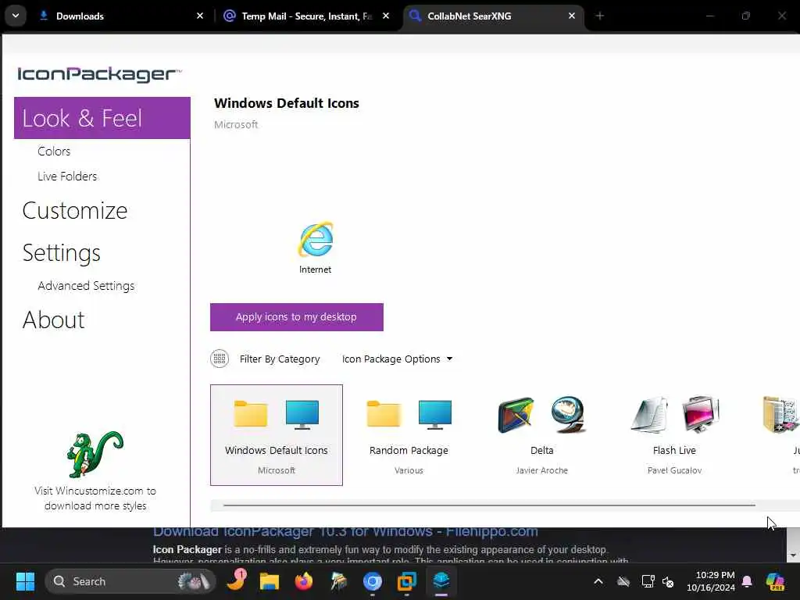
Task: Select the Look & Feel section
Action: pos(102,118)
